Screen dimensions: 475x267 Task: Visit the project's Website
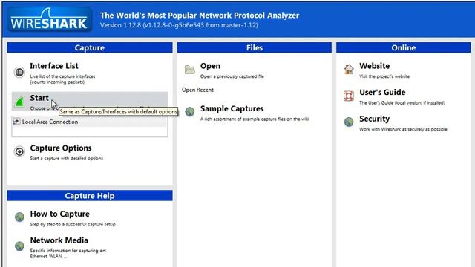(374, 66)
